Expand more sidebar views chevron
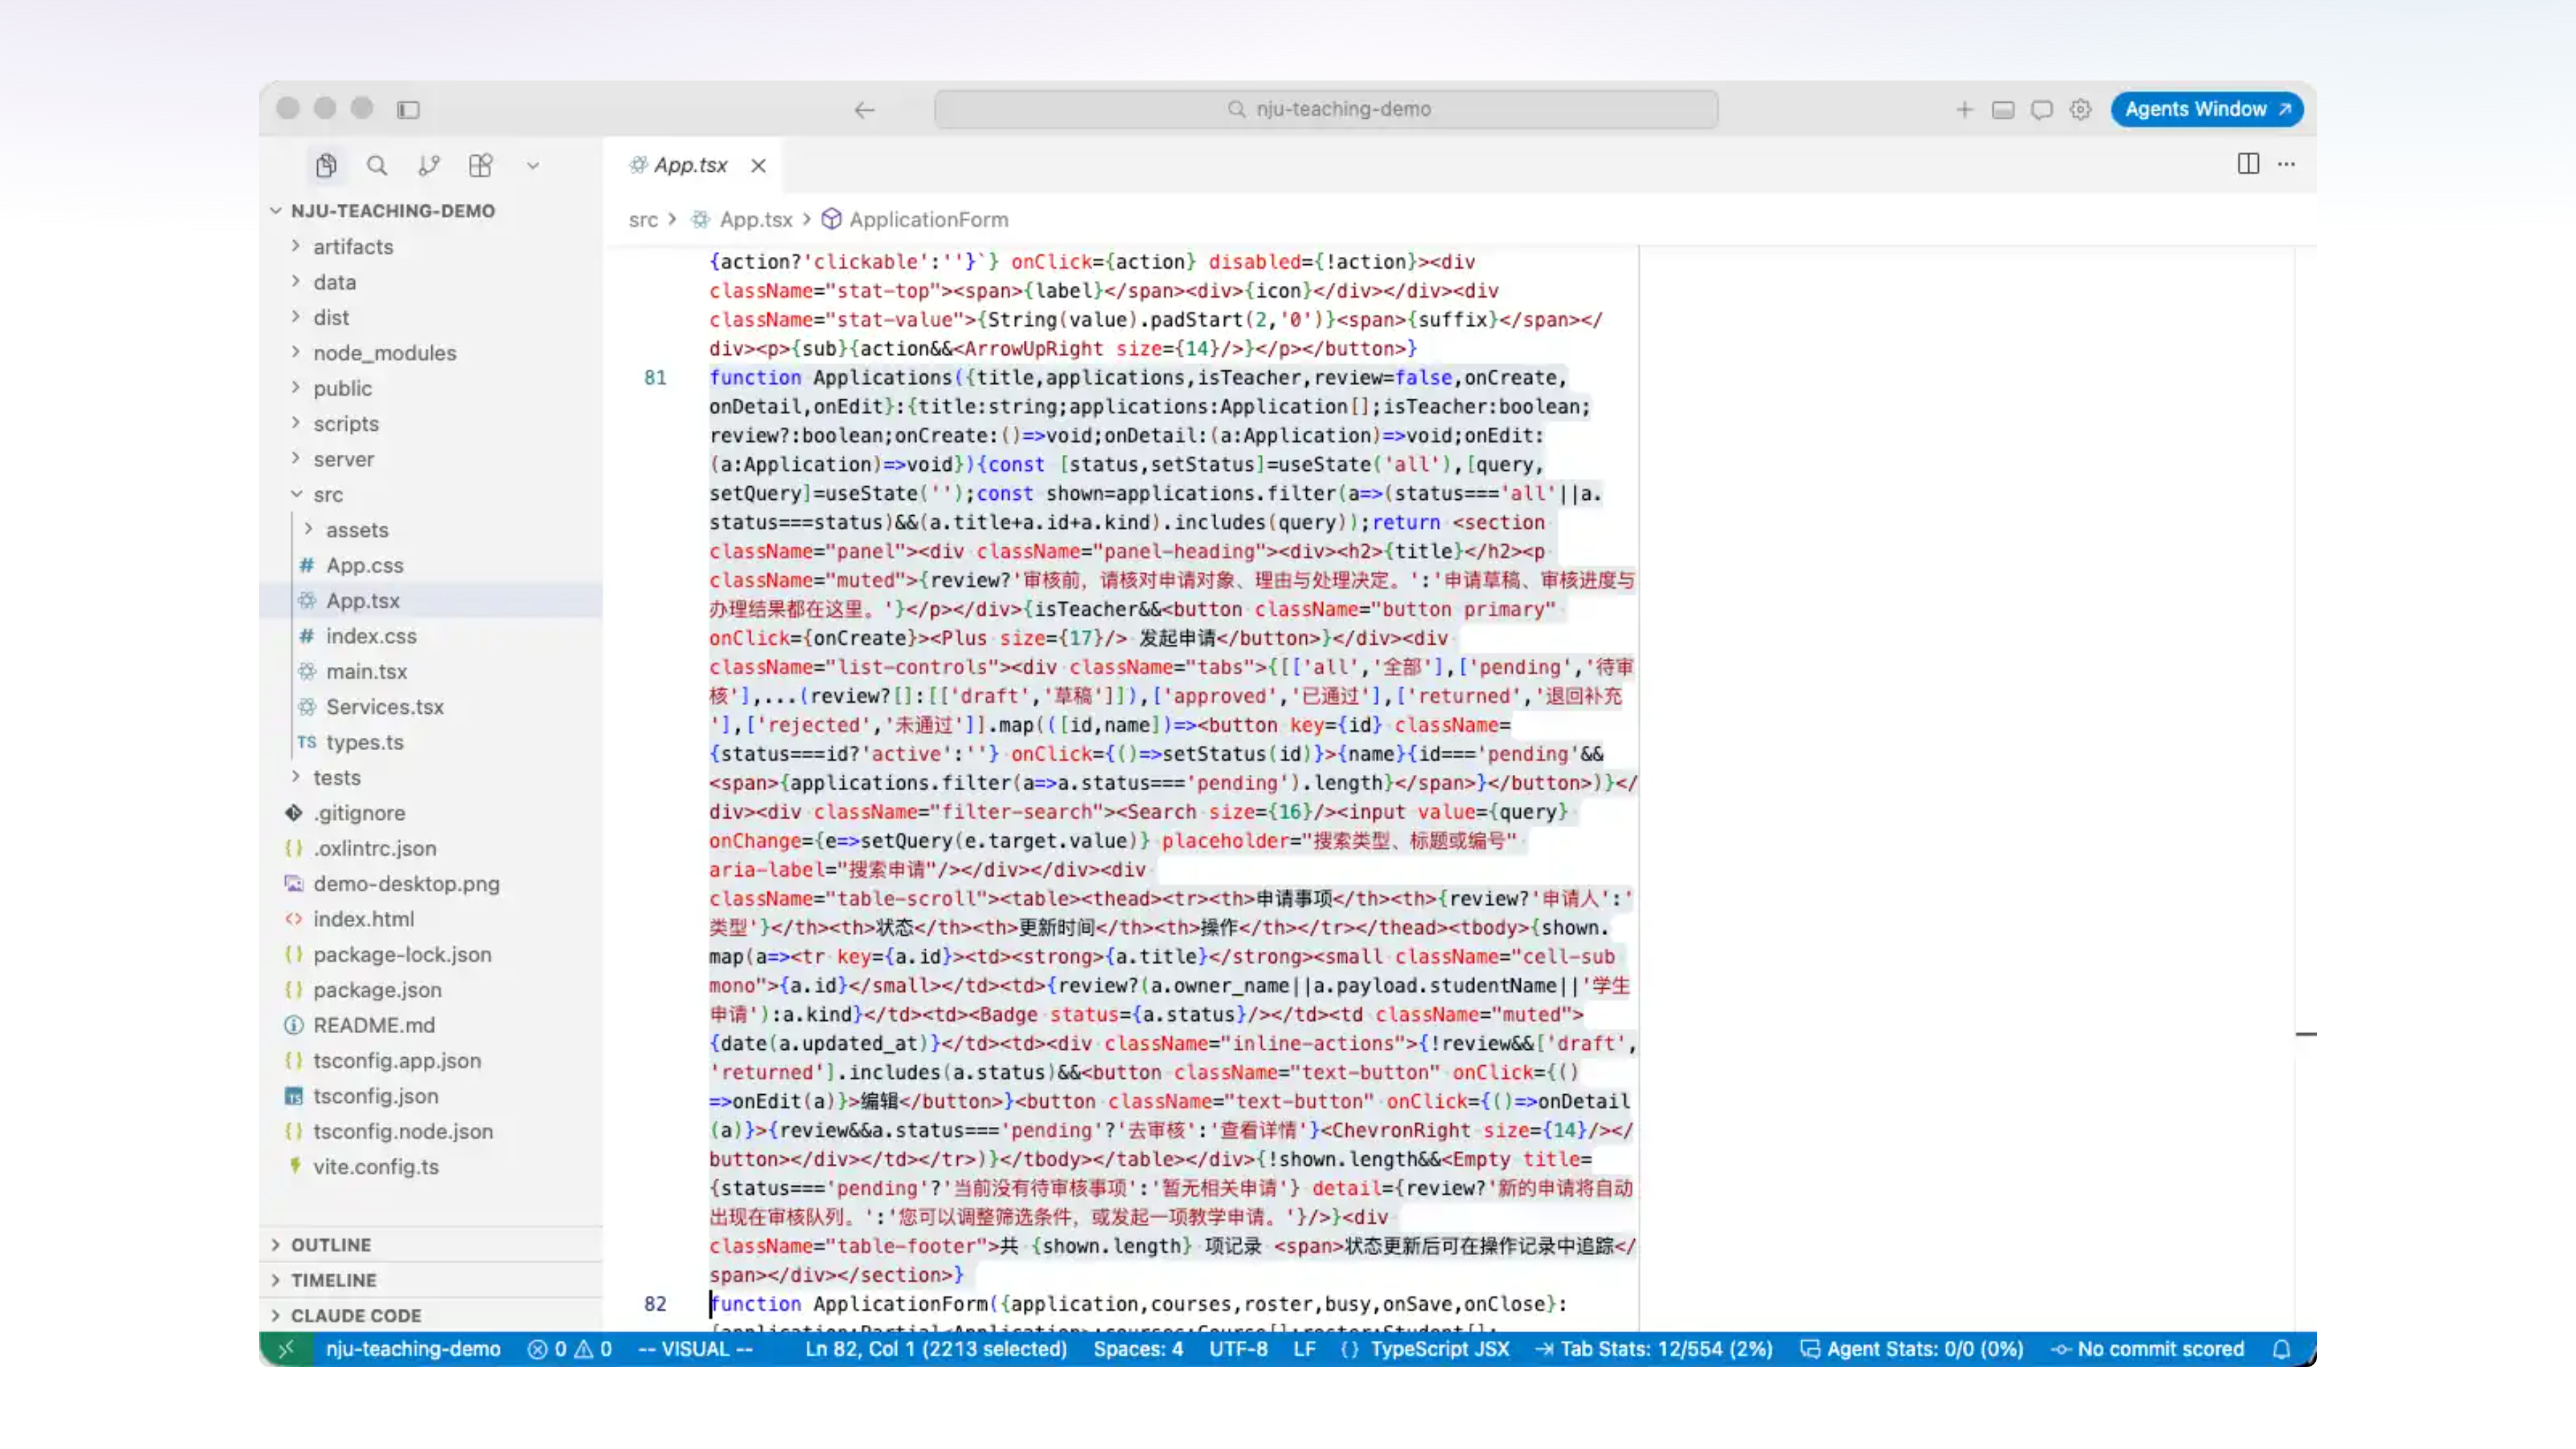The image size is (2576, 1449). click(x=533, y=166)
